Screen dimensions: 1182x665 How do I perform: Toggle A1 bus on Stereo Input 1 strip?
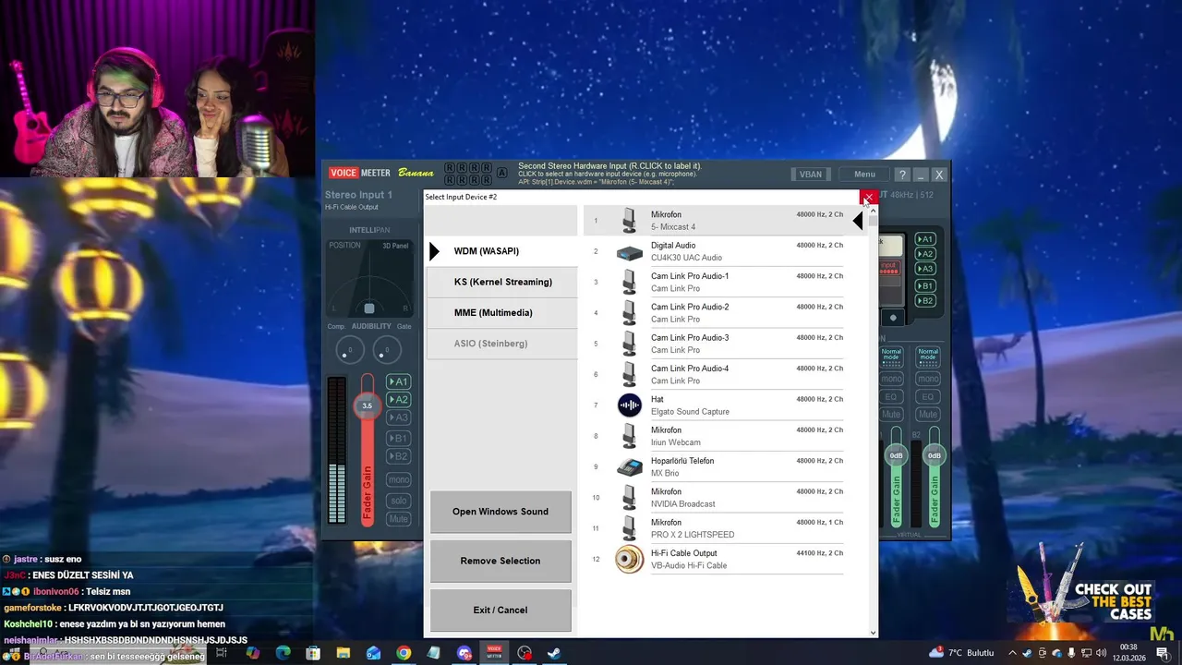coord(398,381)
